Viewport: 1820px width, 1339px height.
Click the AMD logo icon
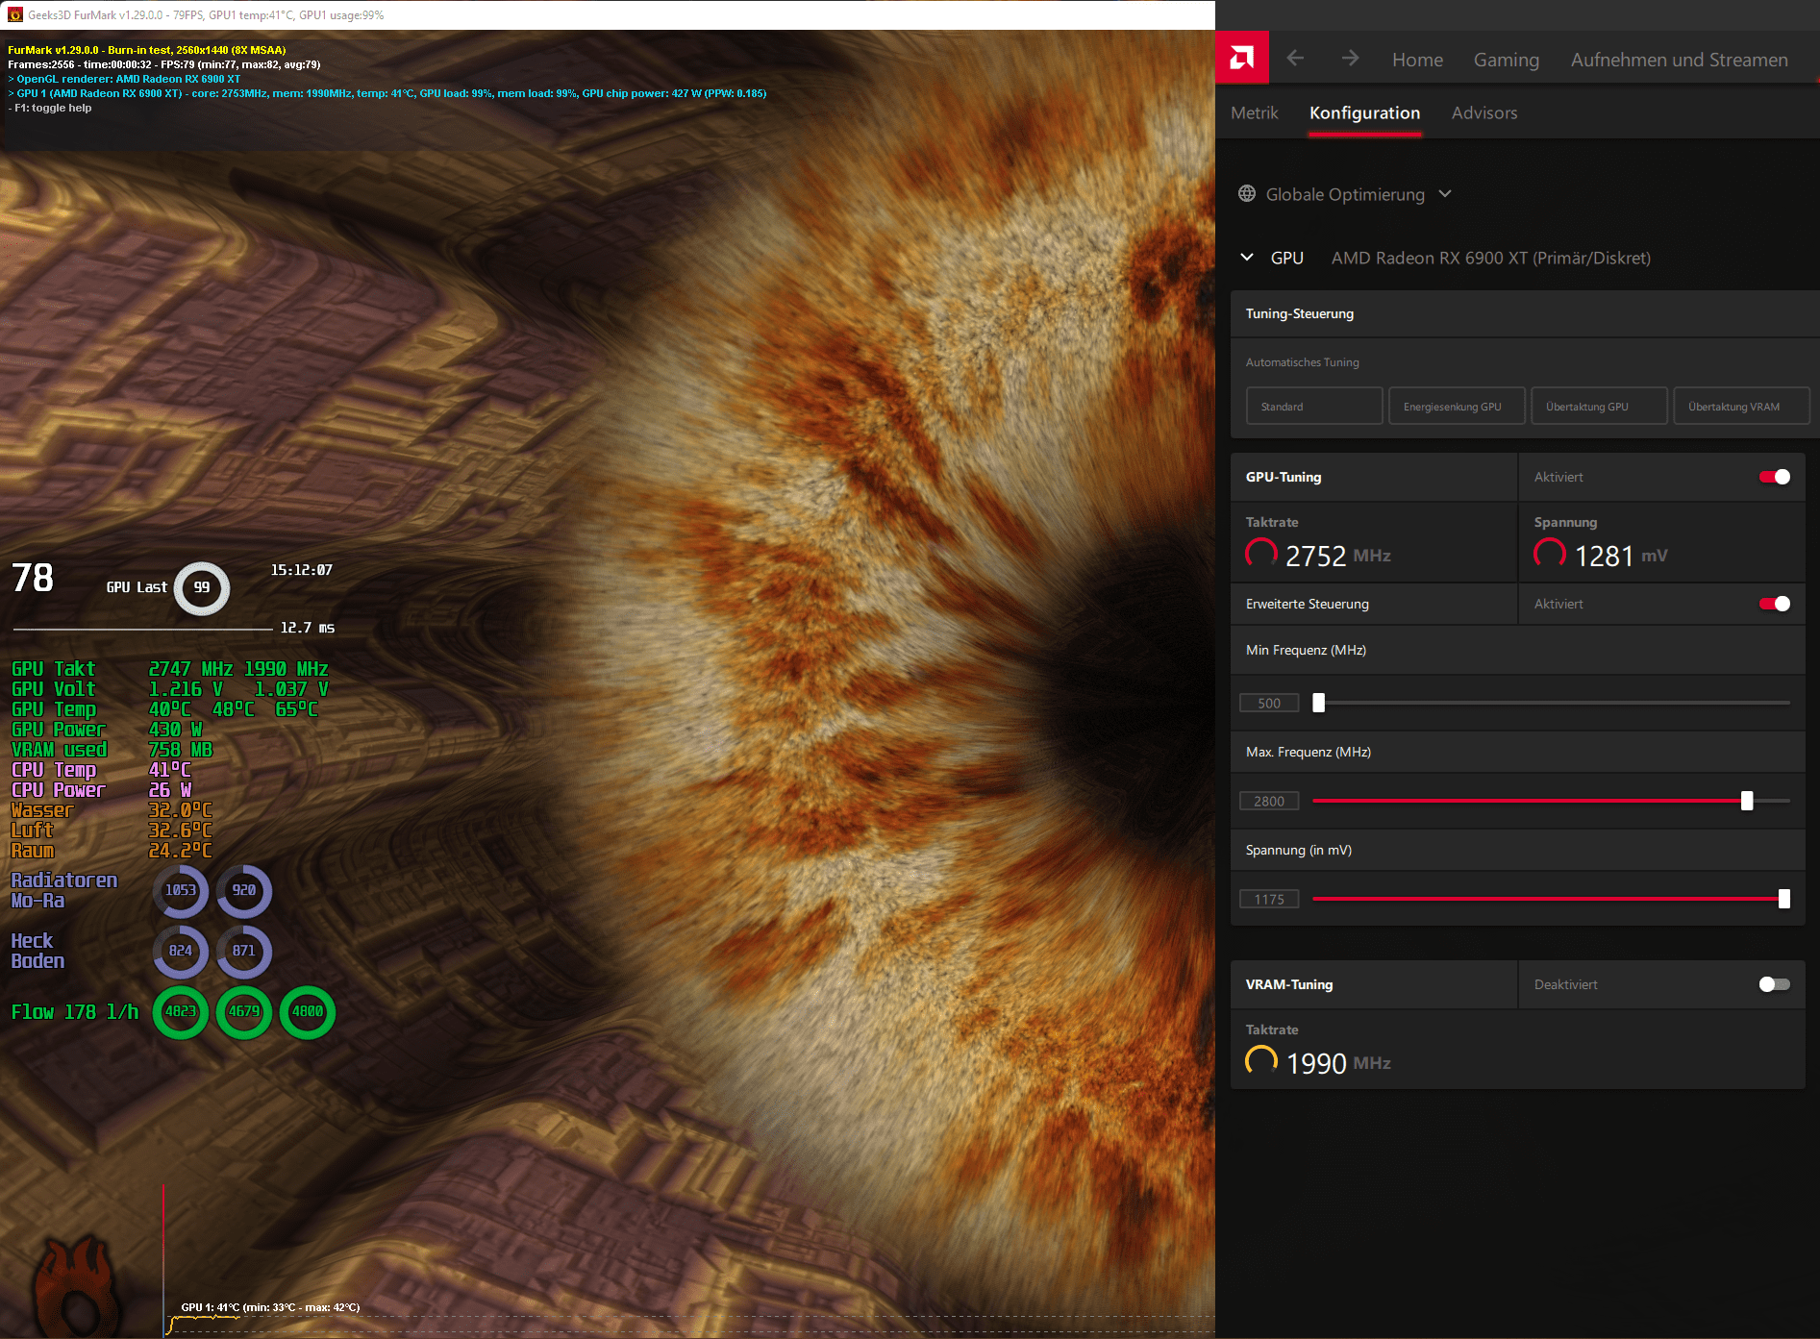coord(1241,59)
